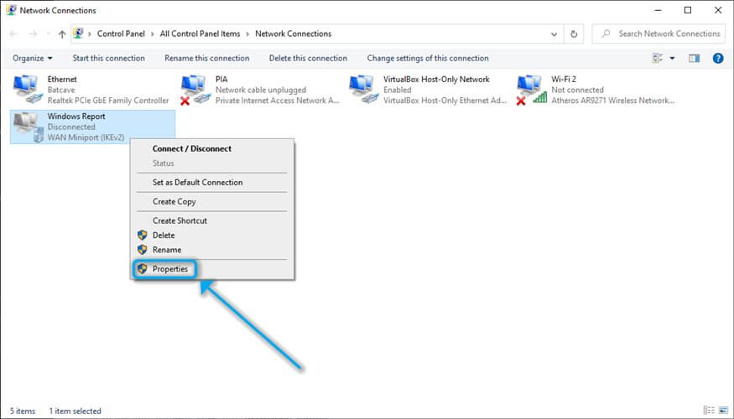Open the Ethernet connection icon
Screen dimensions: 734x419
(27, 90)
